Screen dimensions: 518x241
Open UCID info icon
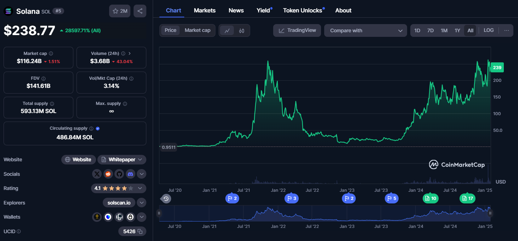pos(19,231)
